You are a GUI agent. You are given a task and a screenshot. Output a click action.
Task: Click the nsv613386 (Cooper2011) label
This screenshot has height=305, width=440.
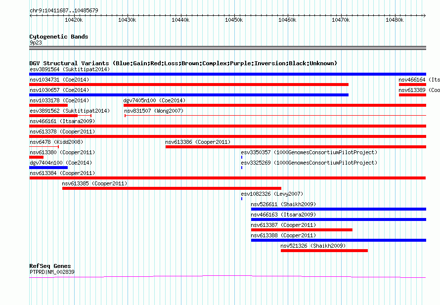click(198, 142)
